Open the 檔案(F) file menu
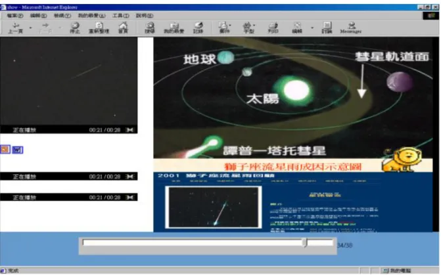Viewport: 441px width, 275px height. 15,16
